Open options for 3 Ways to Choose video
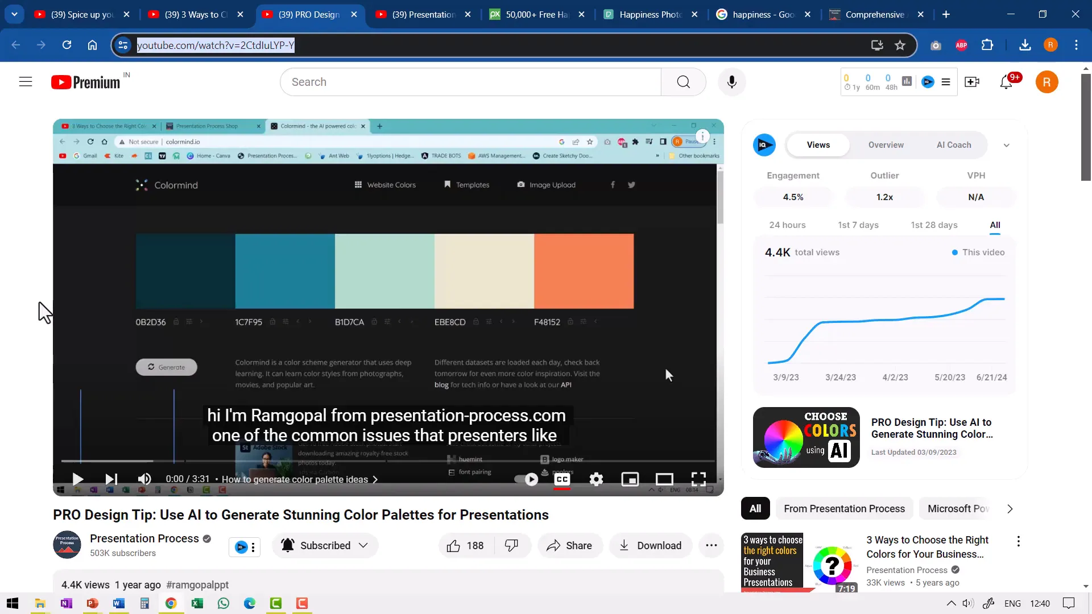This screenshot has height=614, width=1092. [1018, 541]
